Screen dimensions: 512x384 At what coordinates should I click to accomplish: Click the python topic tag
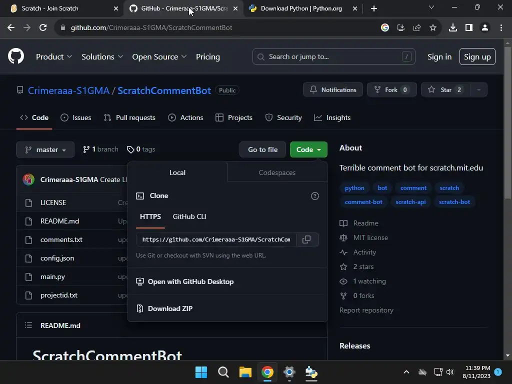[x=354, y=188]
